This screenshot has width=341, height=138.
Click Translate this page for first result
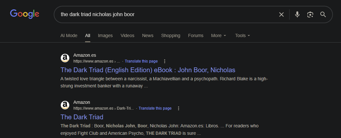[x=141, y=61]
